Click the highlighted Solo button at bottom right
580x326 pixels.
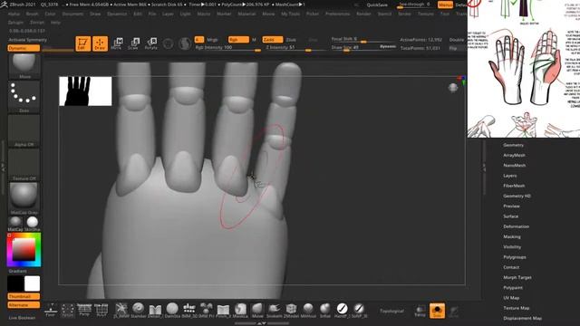pos(437,311)
